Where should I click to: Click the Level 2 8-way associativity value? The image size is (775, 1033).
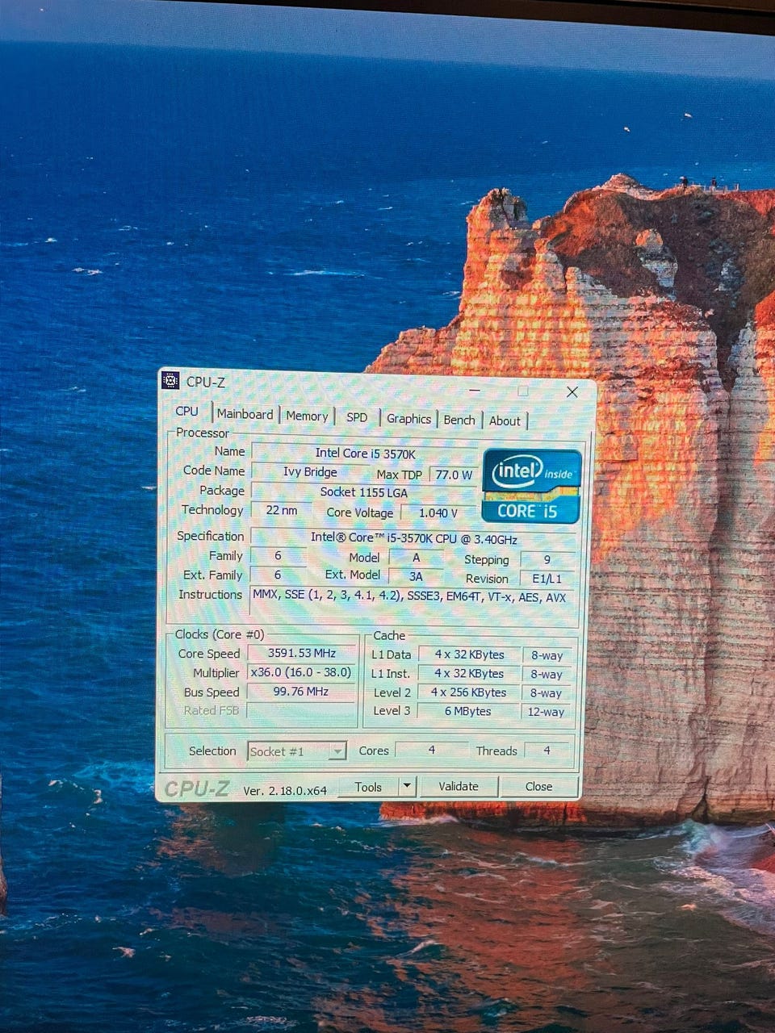coord(547,693)
